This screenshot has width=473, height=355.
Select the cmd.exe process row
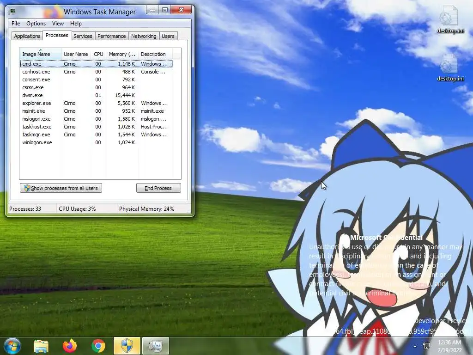coord(96,64)
